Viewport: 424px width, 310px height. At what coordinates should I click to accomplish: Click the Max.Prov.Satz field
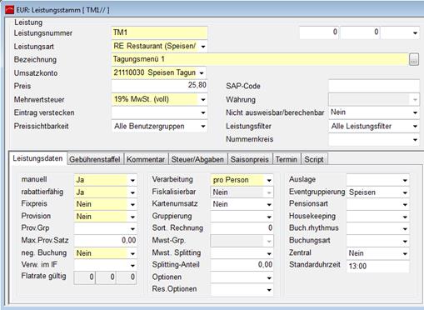click(105, 241)
